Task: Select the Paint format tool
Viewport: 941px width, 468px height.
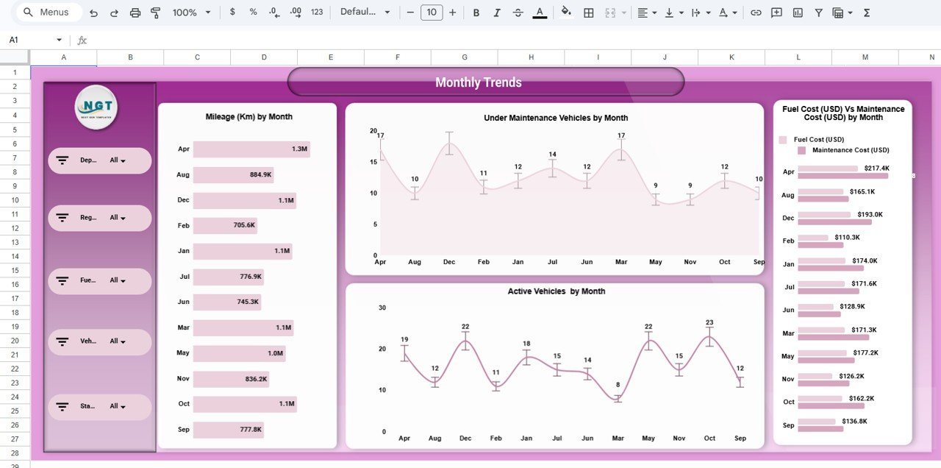Action: [156, 13]
